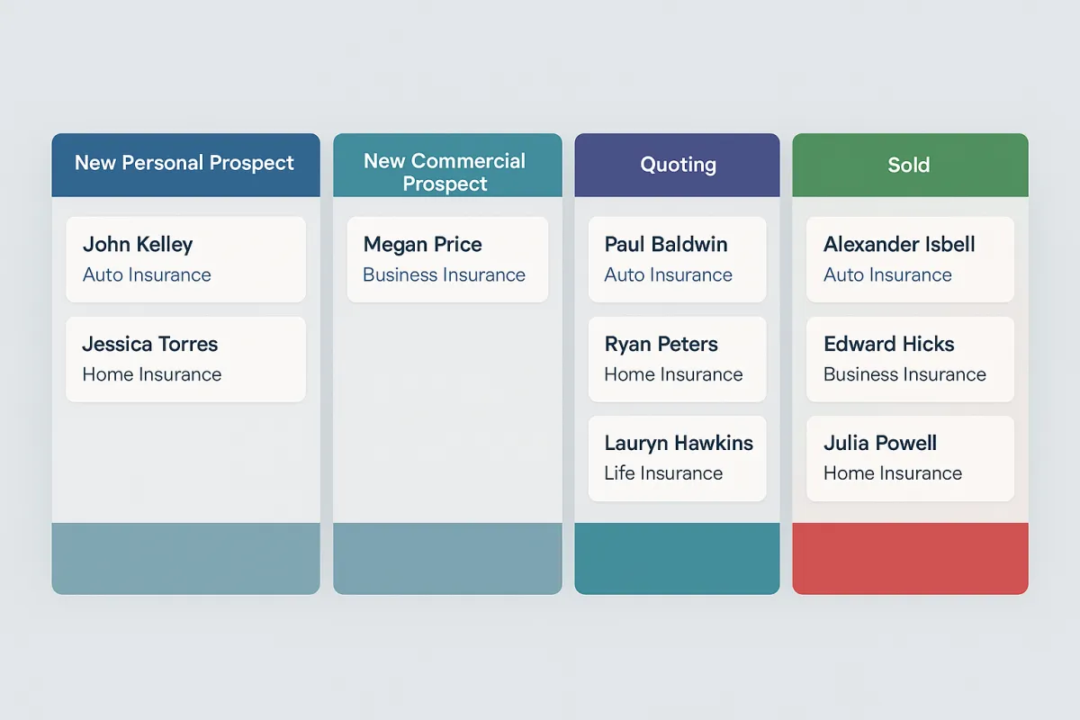The image size is (1080, 720).
Task: Open the Julia Powell card
Action: [910, 458]
